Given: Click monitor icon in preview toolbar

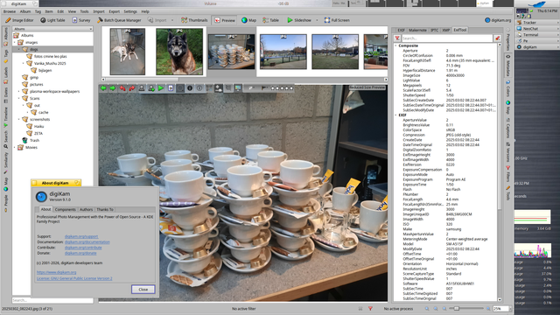Looking at the screenshot, I should pyautogui.click(x=238, y=88).
